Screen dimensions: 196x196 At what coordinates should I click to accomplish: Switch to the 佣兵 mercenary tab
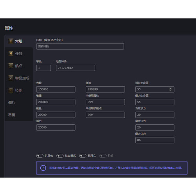click(12, 103)
